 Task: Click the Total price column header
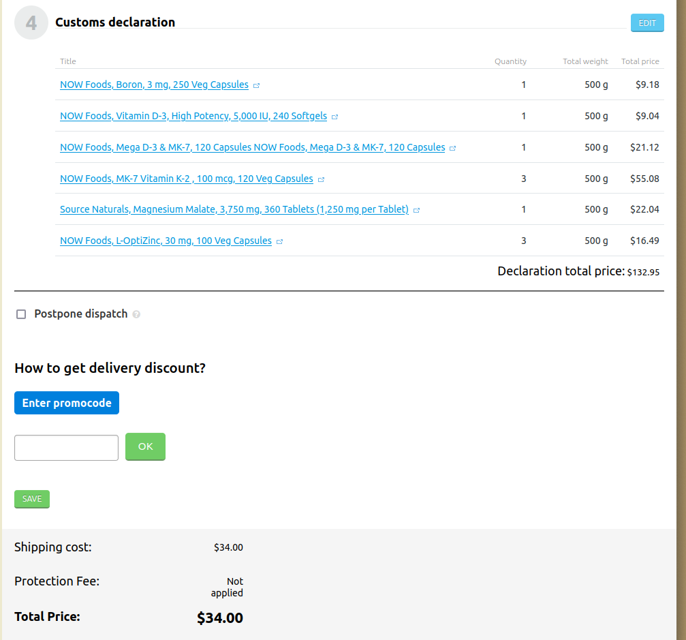640,61
